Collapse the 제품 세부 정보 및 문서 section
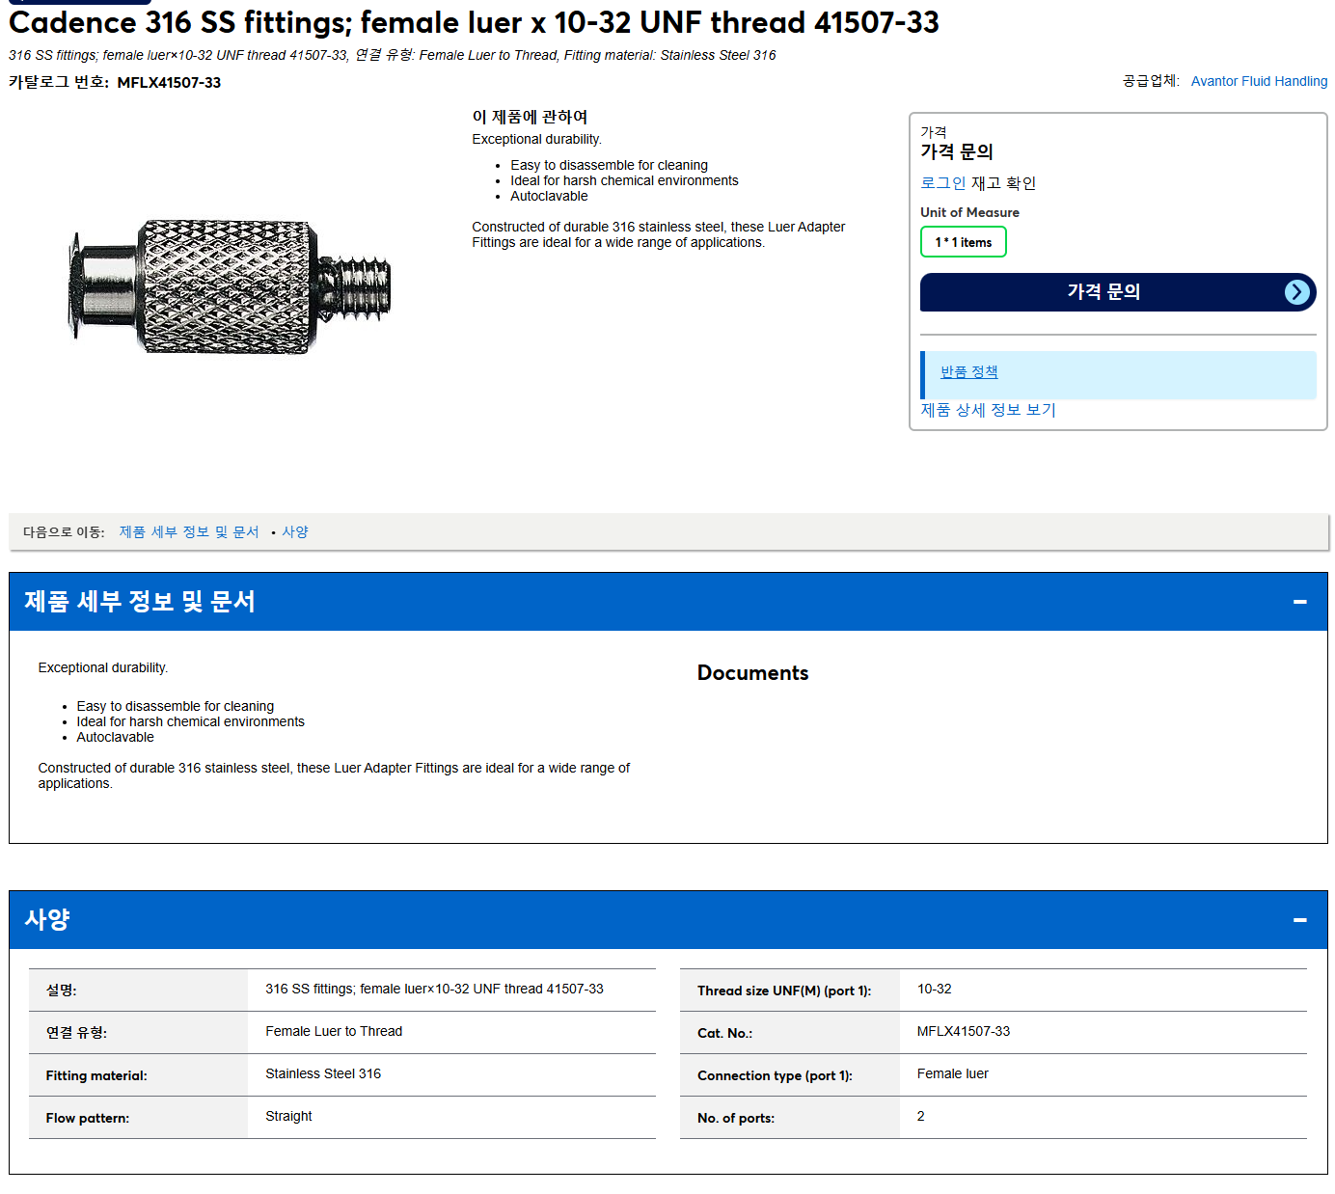 [x=1299, y=602]
